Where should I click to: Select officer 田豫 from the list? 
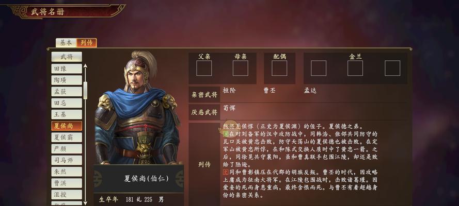pos(67,68)
